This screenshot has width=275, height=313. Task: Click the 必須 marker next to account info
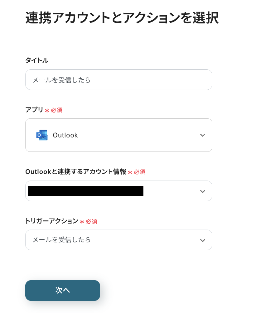(x=140, y=172)
